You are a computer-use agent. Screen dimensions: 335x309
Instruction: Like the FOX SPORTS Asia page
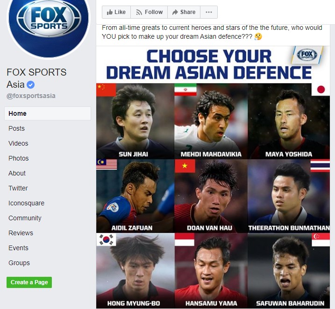point(116,12)
